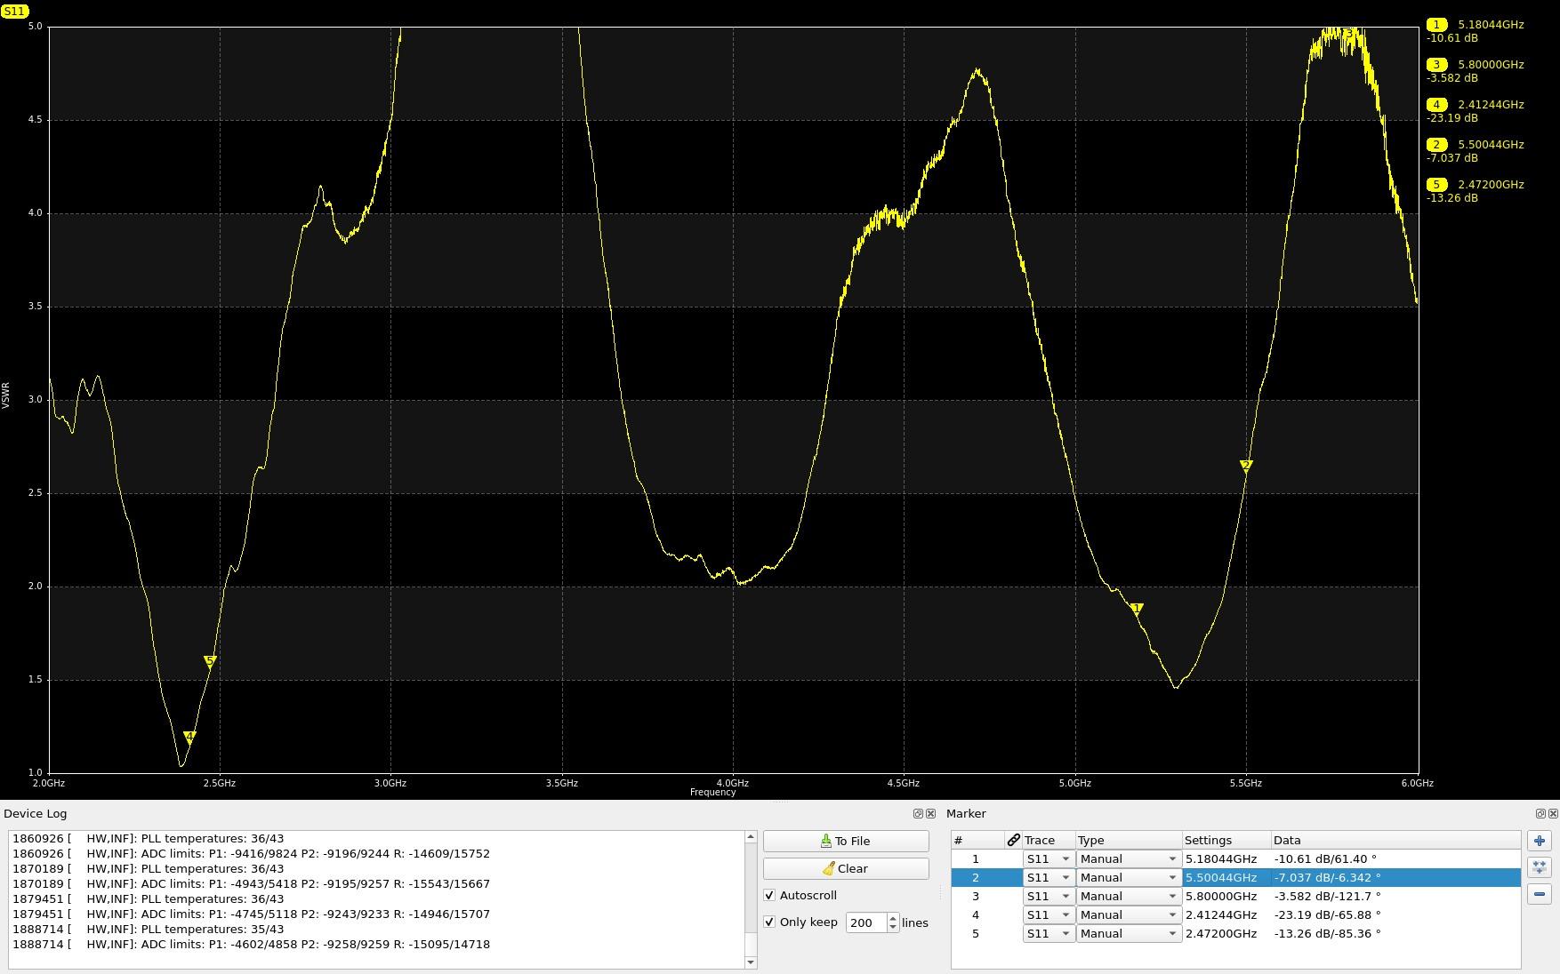
Task: Select the -13.26 dB/-85.36 ° data cell
Action: pos(1395,934)
